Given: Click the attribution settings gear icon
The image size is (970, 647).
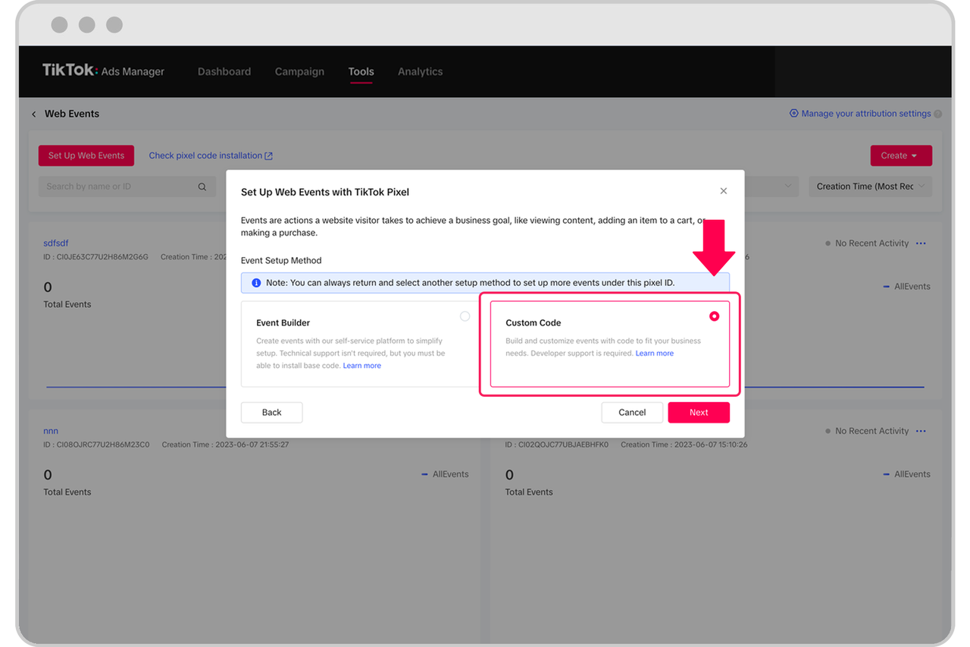Looking at the screenshot, I should 793,113.
